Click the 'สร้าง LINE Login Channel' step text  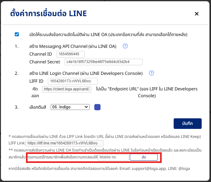86,73
